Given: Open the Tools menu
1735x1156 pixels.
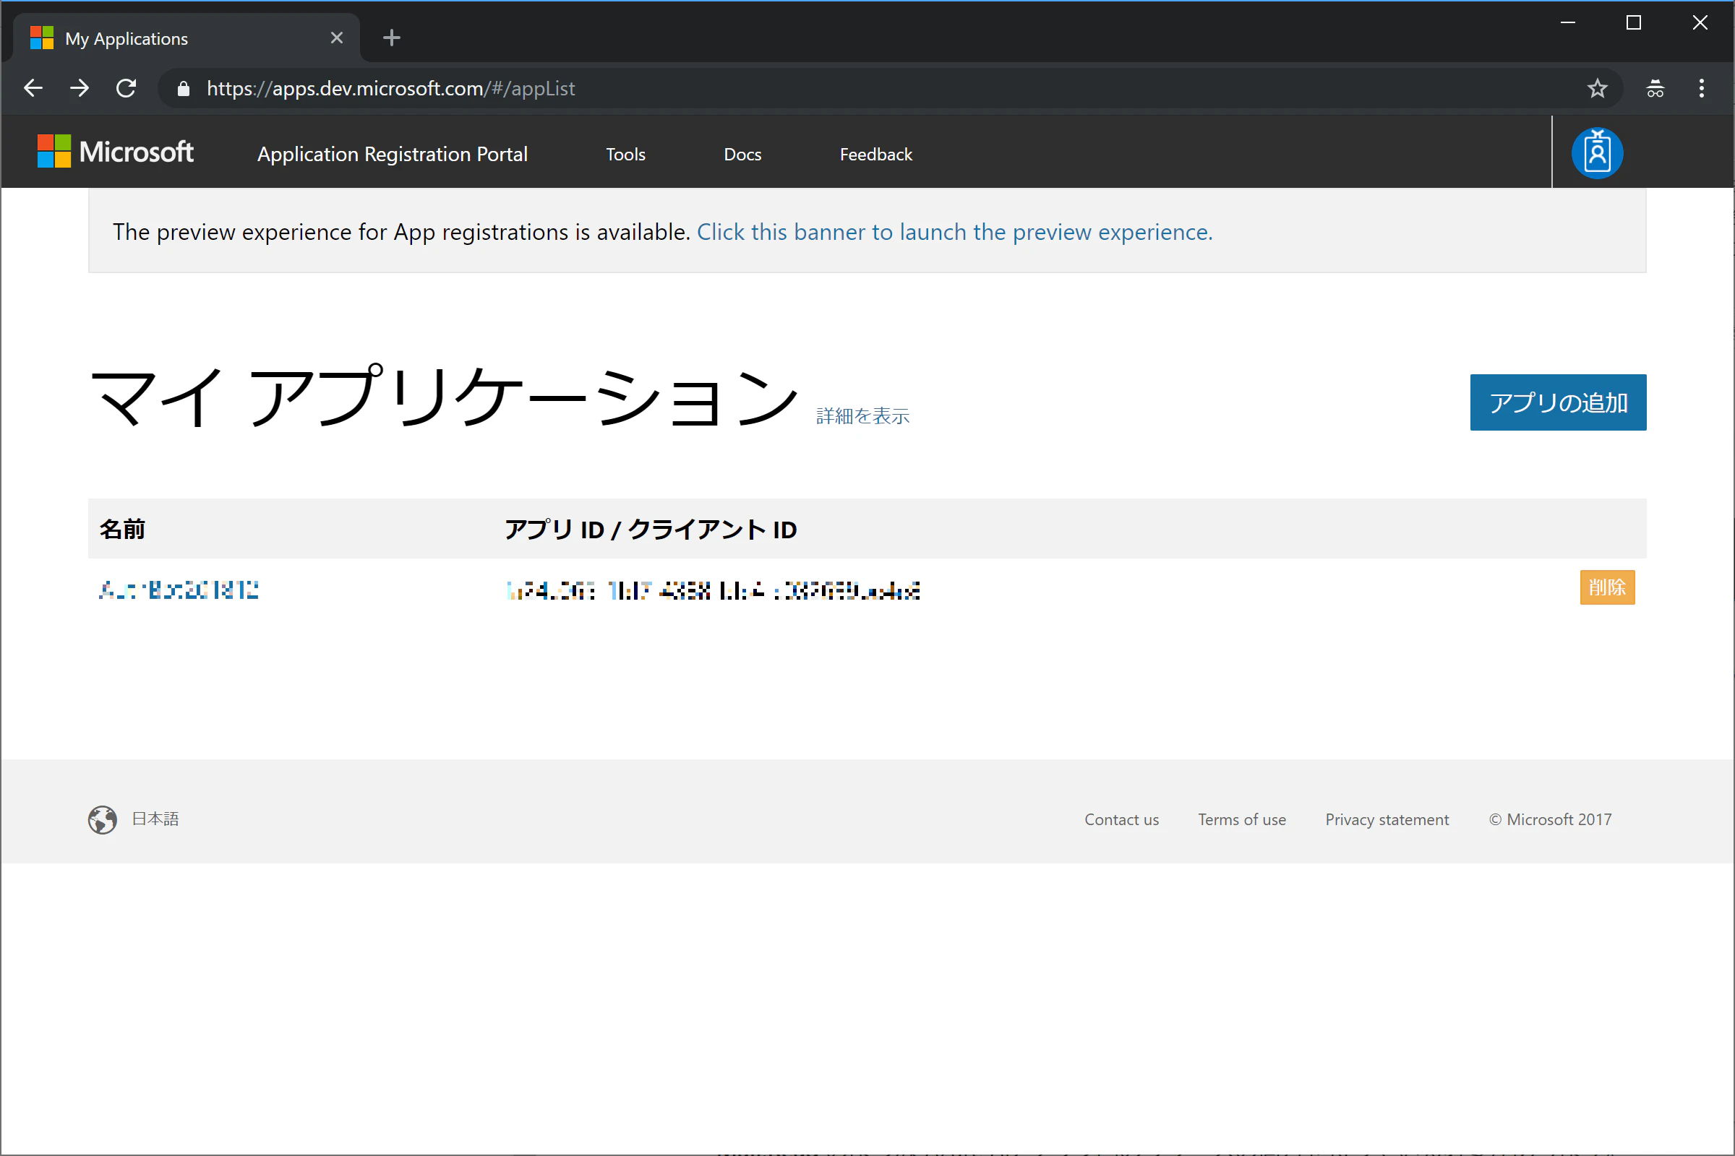Looking at the screenshot, I should (x=625, y=154).
